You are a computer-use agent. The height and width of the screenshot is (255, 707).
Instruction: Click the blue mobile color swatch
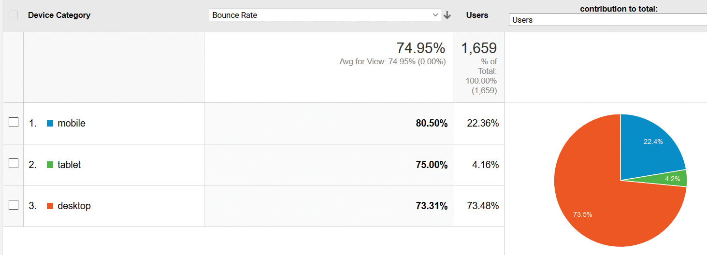50,123
